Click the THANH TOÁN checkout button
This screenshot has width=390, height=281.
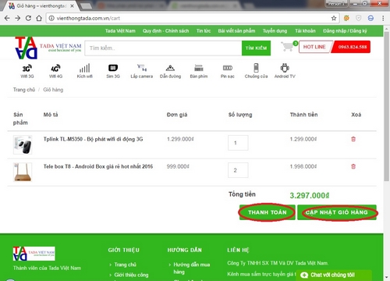[x=268, y=212]
